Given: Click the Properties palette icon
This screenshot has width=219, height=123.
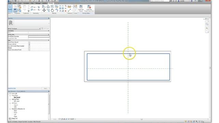Looking at the screenshot, I should click(x=15, y=10).
